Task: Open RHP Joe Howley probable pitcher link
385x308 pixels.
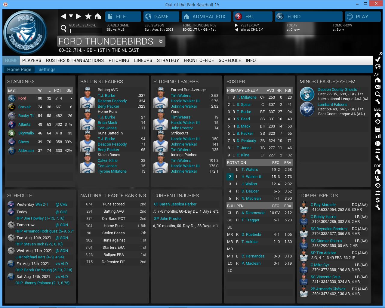Action: (40, 218)
